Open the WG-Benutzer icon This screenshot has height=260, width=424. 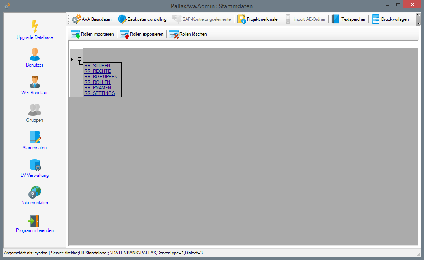tap(35, 82)
